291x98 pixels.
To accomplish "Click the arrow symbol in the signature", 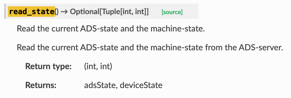I will [x=64, y=12].
